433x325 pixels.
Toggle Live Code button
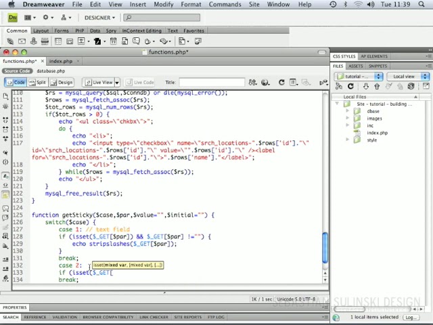coord(140,83)
